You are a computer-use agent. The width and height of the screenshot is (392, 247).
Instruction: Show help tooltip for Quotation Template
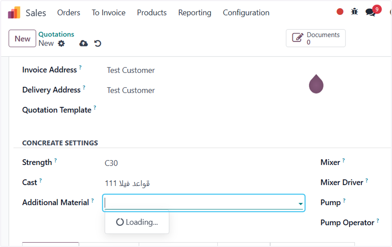95,107
